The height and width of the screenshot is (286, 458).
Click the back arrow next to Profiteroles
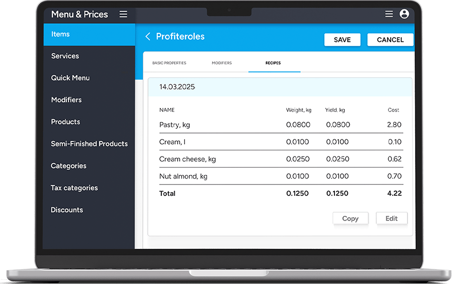(x=147, y=36)
